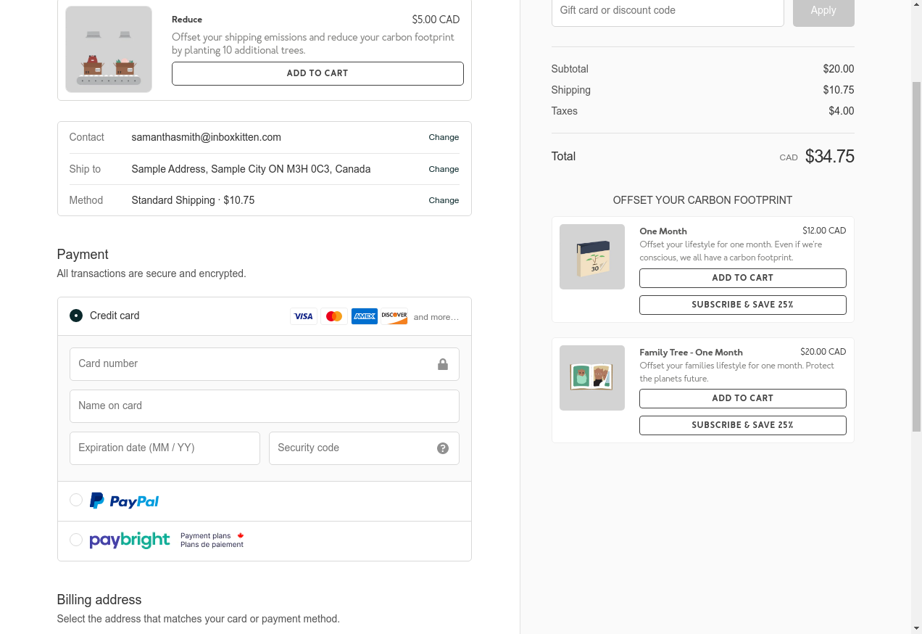Click the Visa card logo

304,316
